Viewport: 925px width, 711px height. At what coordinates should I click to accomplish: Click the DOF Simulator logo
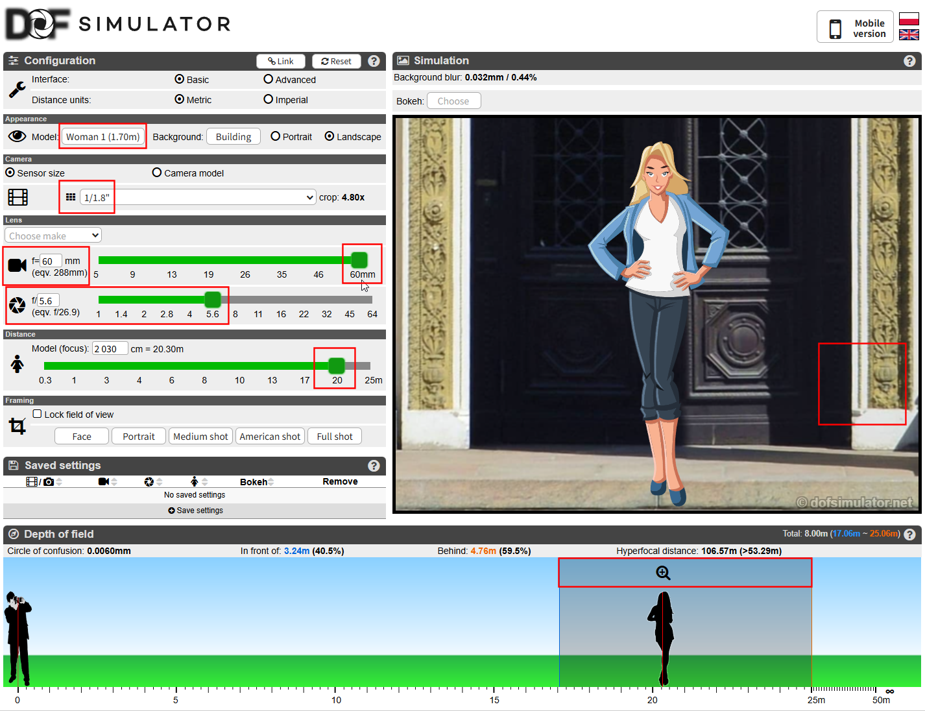coord(119,24)
